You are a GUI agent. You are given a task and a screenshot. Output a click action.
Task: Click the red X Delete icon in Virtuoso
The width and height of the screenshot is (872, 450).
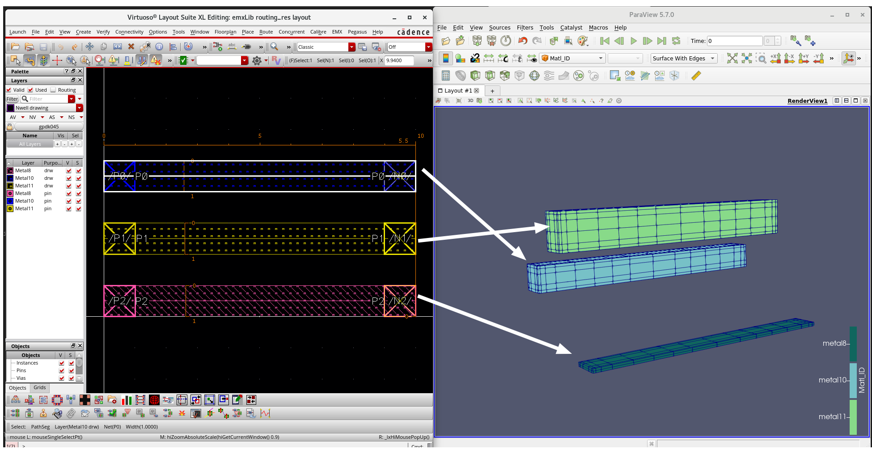(x=131, y=47)
